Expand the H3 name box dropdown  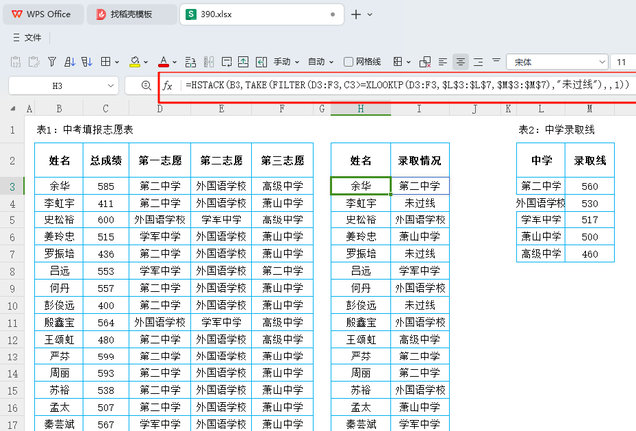110,86
